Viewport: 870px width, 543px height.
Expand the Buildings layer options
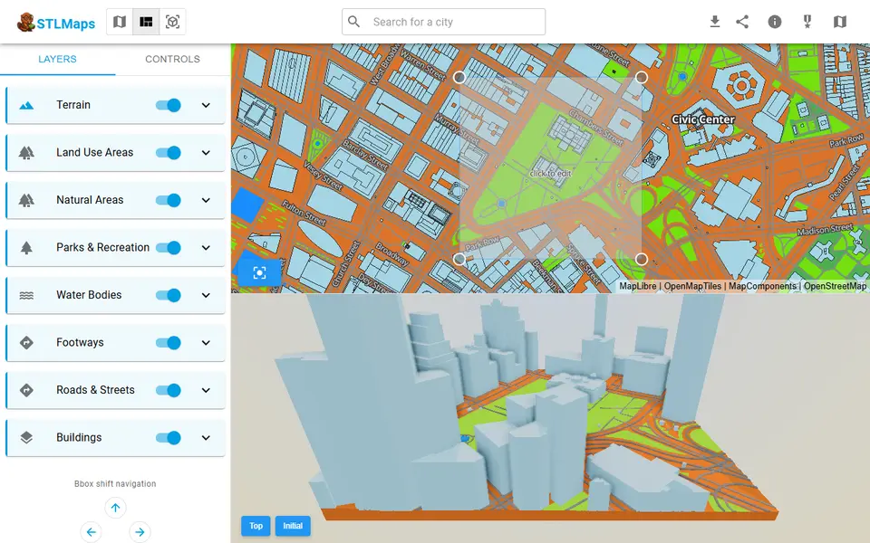(206, 438)
